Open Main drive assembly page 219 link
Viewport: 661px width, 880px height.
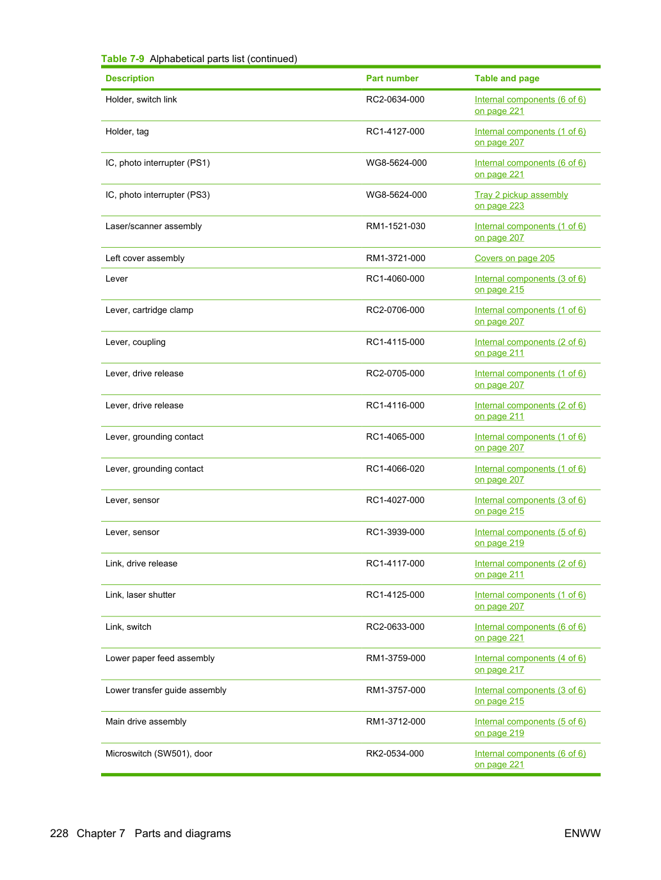tap(530, 727)
